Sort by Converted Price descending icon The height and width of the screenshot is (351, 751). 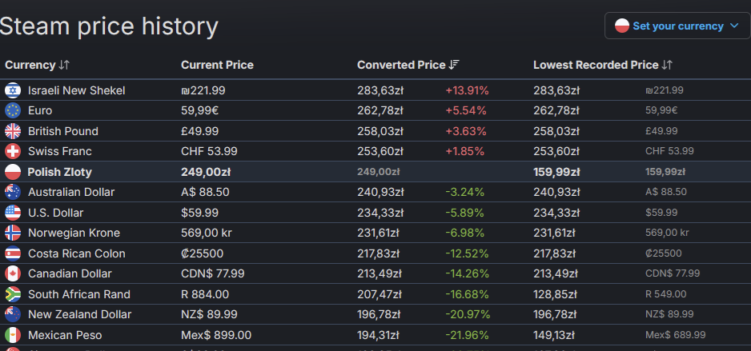pyautogui.click(x=454, y=65)
